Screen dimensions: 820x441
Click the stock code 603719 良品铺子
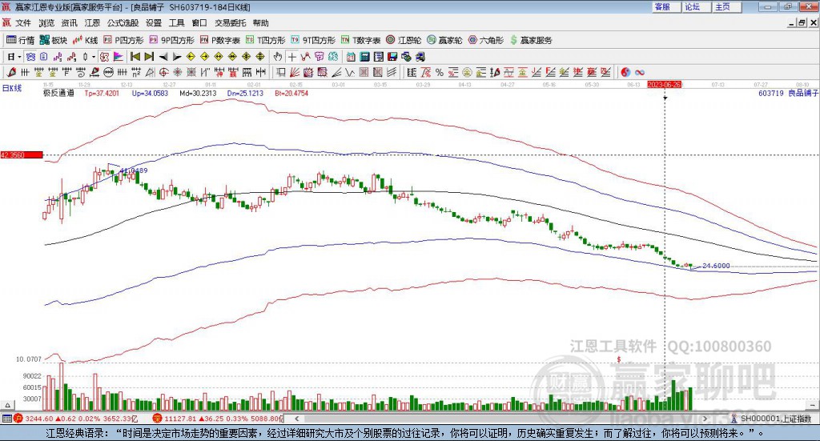[x=788, y=93]
